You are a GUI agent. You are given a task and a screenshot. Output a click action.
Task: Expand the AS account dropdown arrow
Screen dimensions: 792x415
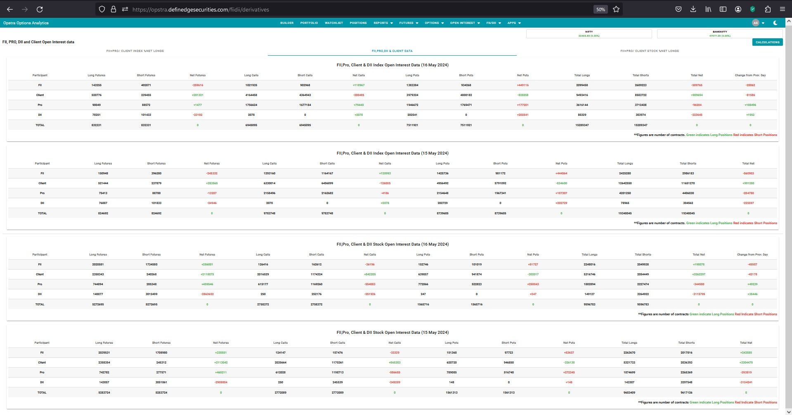pos(762,23)
